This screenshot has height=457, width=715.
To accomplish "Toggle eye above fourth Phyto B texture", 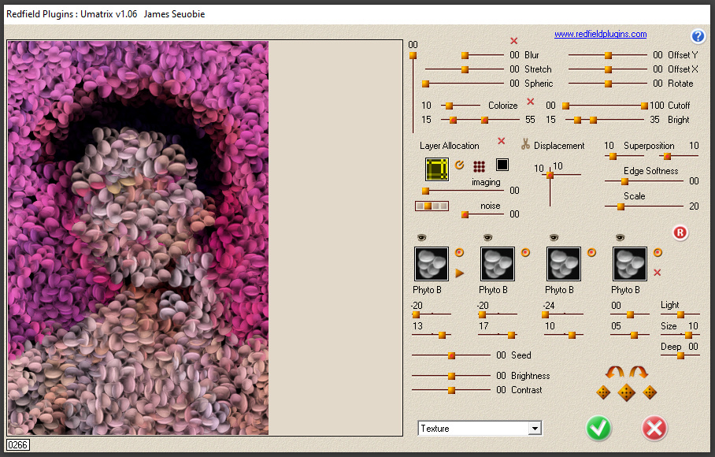I will coord(620,238).
